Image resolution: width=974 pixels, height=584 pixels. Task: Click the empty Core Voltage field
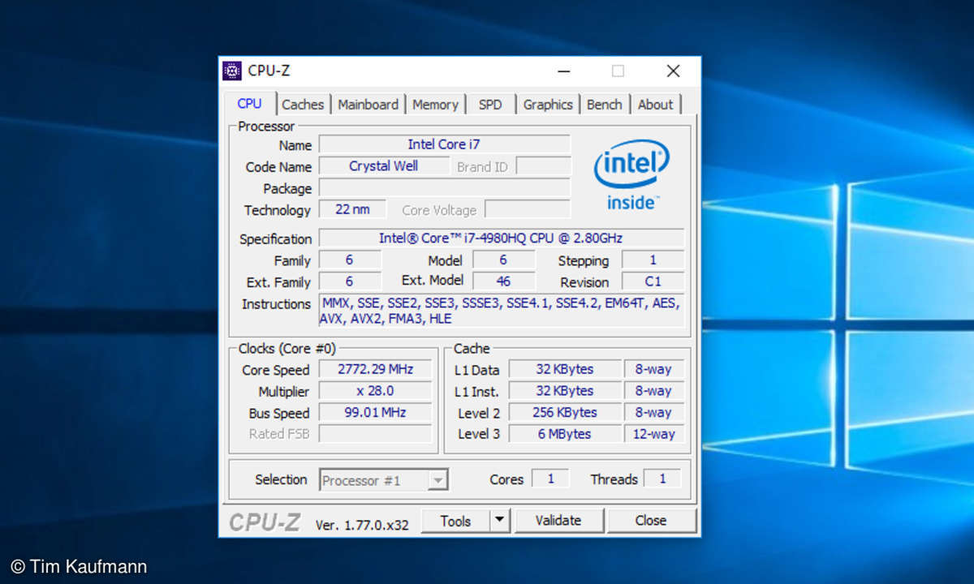[x=528, y=209]
